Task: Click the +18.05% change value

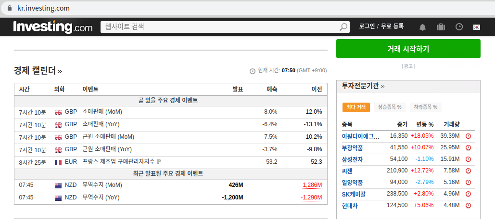Action: click(x=422, y=136)
